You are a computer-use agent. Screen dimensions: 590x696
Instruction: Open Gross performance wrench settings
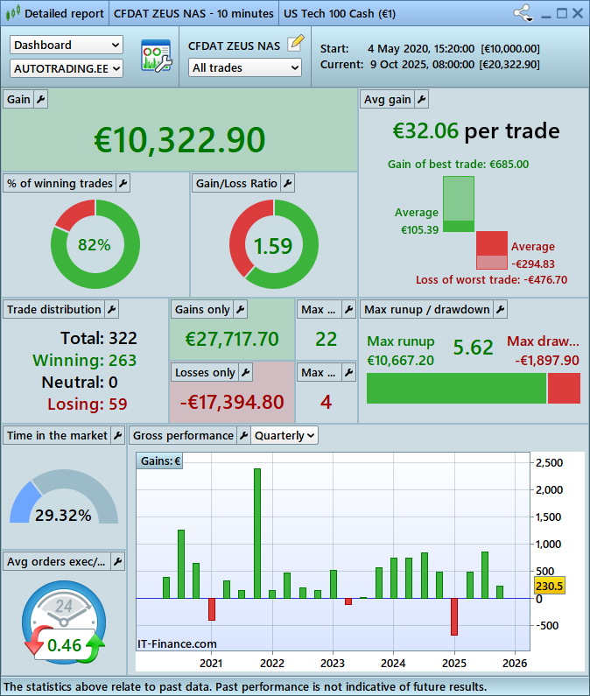(x=242, y=435)
